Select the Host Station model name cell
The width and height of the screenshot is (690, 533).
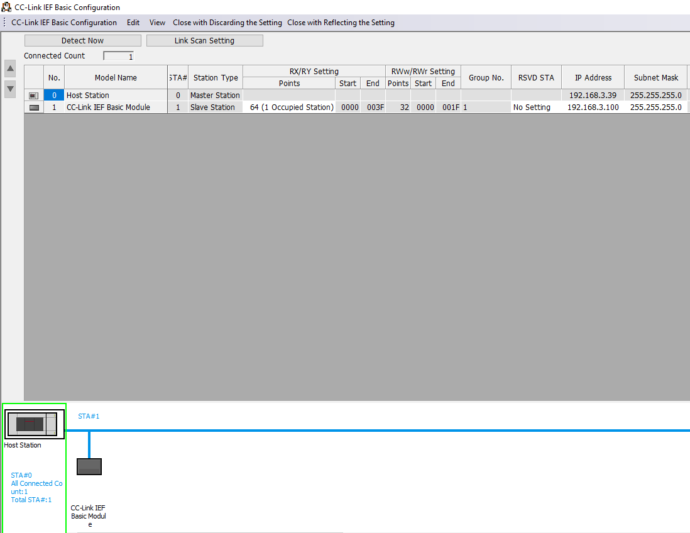116,96
